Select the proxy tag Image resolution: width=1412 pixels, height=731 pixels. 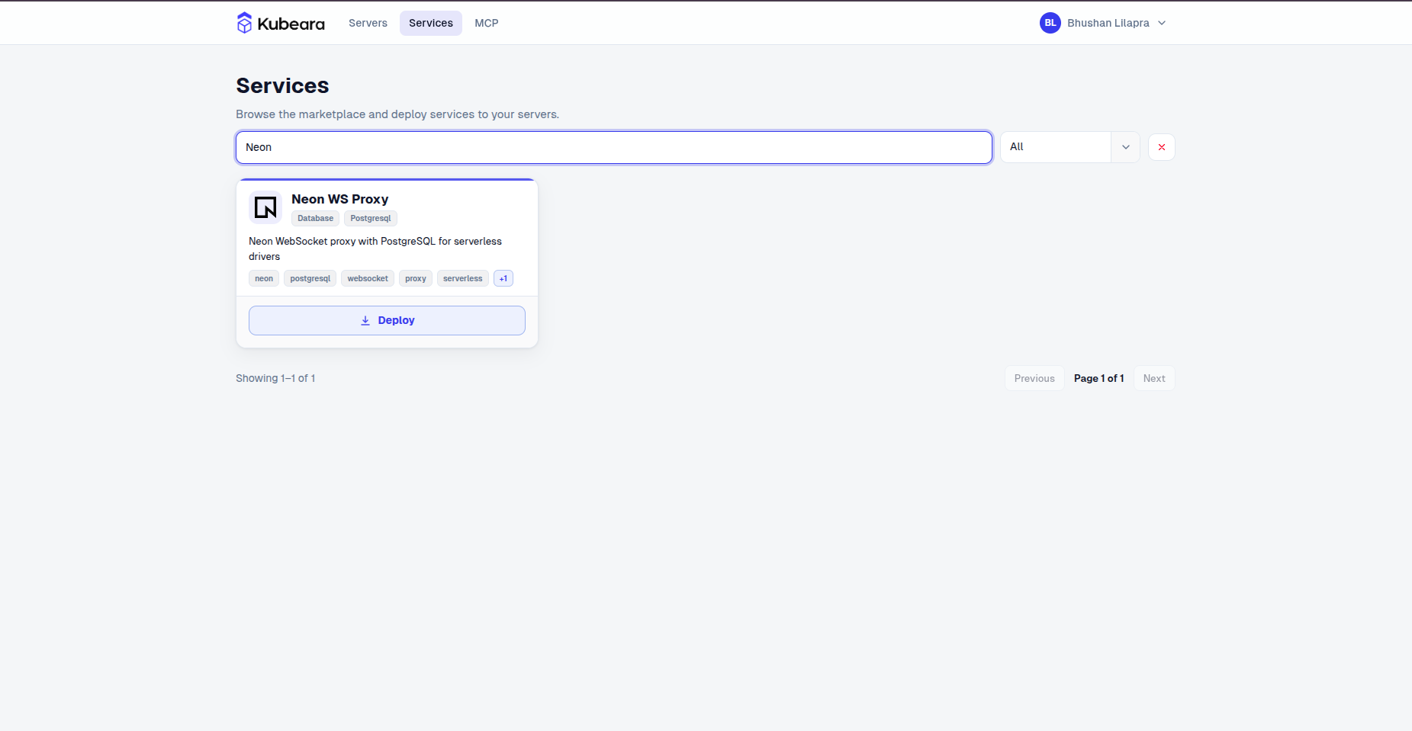[x=416, y=278]
